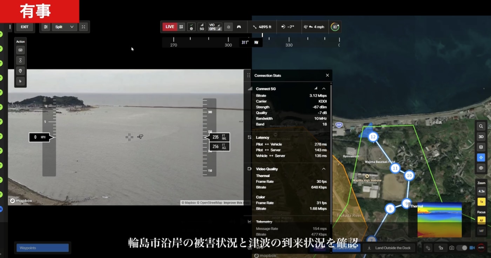Collapse the Video Quality section

point(324,169)
